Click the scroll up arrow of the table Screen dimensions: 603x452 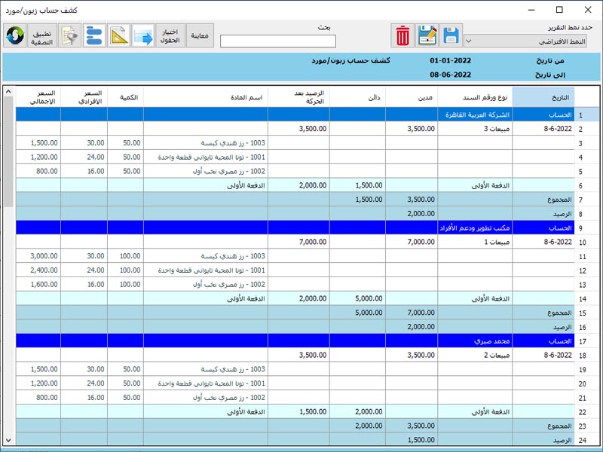coord(8,92)
